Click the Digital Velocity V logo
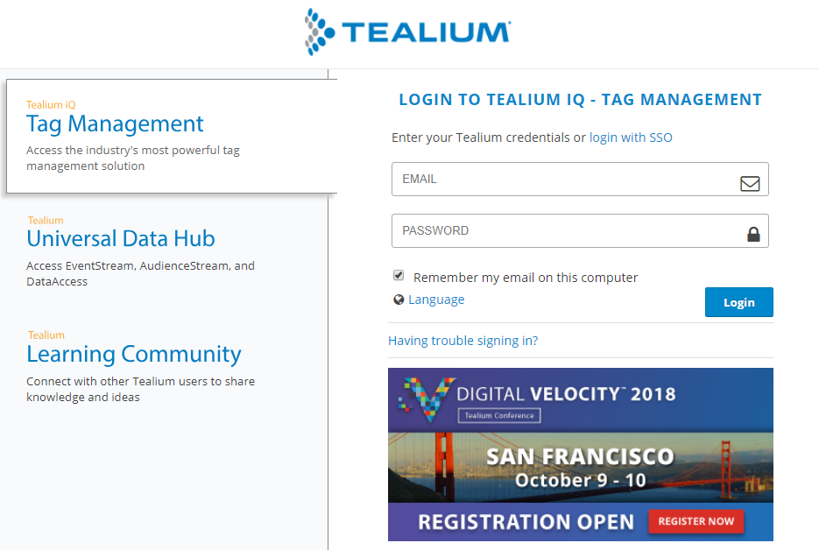Screen dimensions: 819x550 (x=427, y=399)
